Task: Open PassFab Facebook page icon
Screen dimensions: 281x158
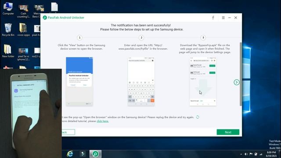Action: coord(213,18)
